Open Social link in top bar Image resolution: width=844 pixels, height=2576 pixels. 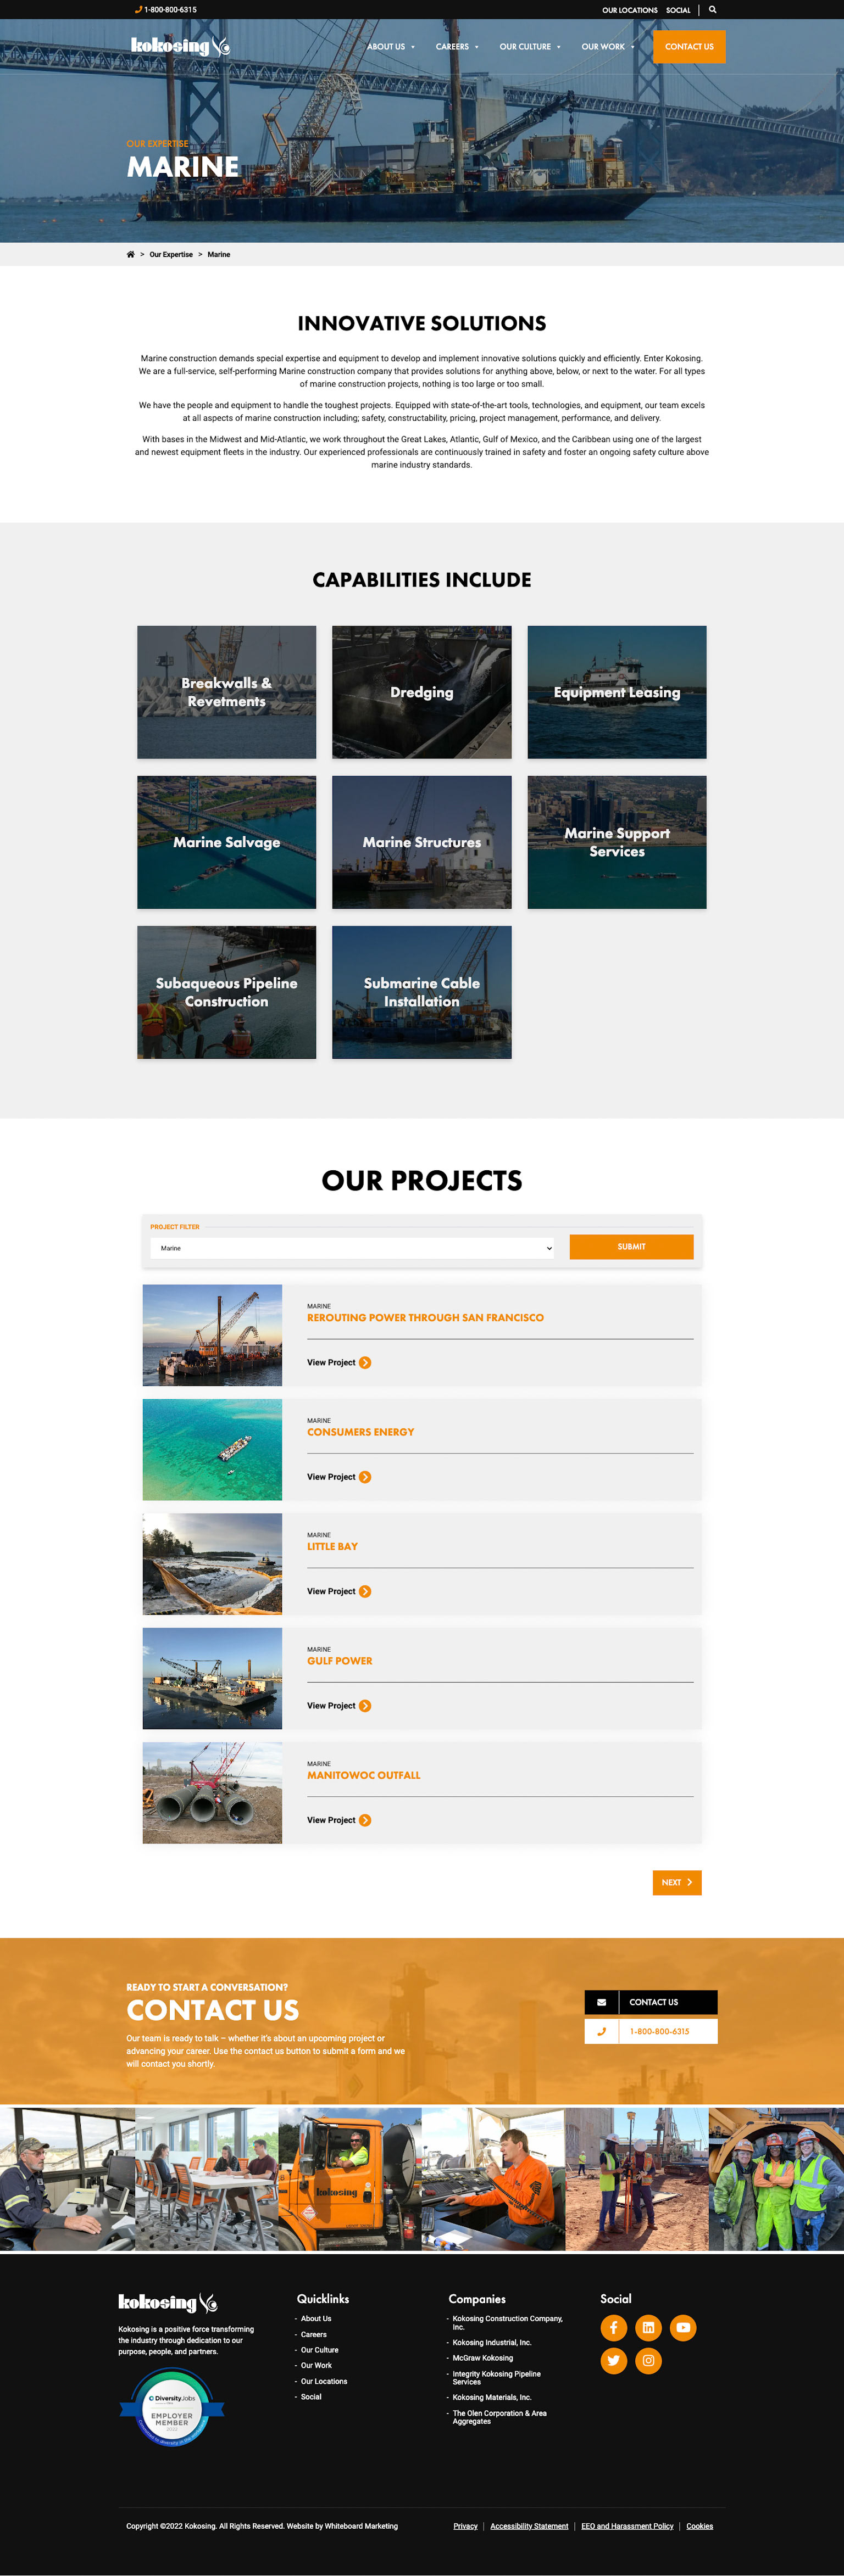click(x=678, y=10)
